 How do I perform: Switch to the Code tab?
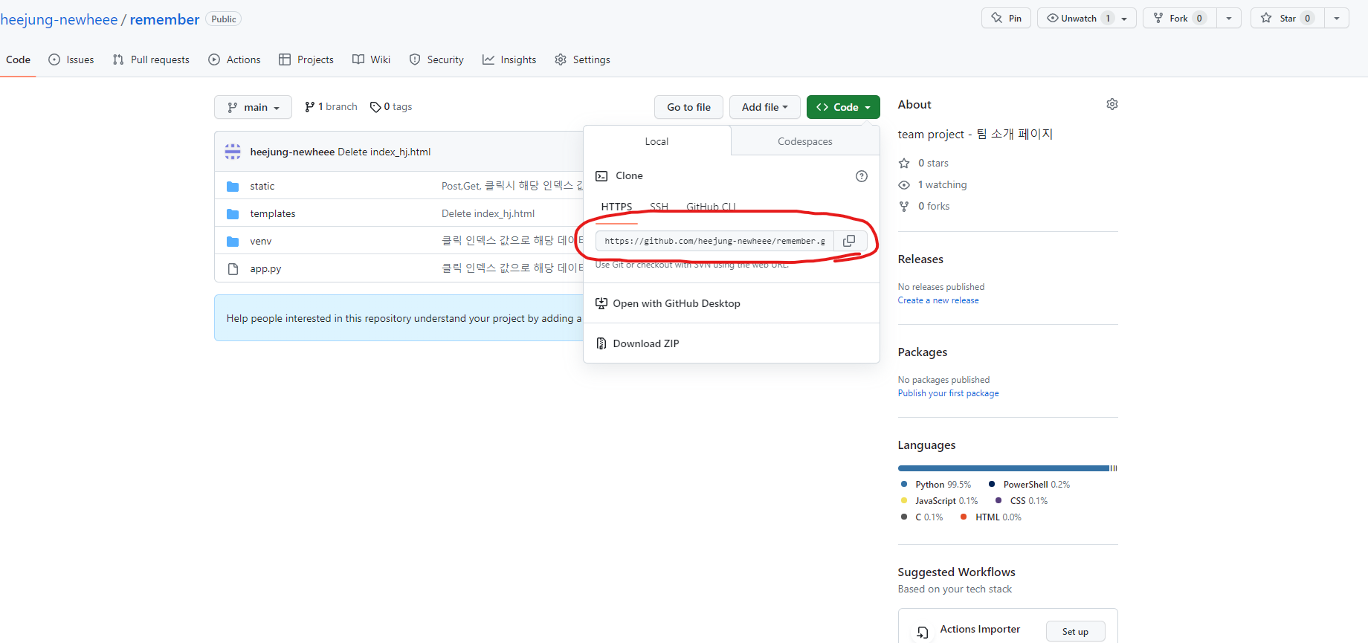pyautogui.click(x=18, y=59)
